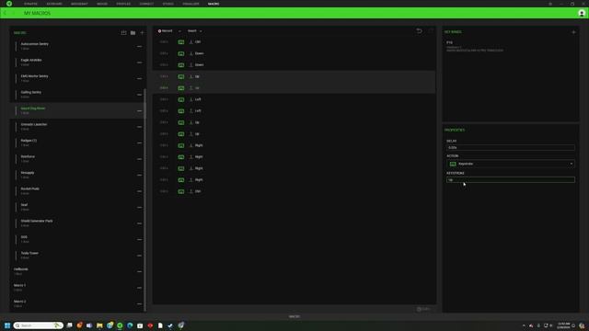
Task: Select the Rocket Pods macro
Action: click(x=77, y=191)
